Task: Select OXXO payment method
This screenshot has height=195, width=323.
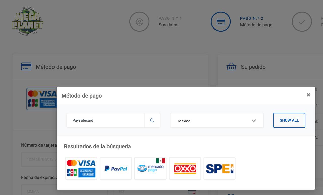Action: tap(185, 169)
